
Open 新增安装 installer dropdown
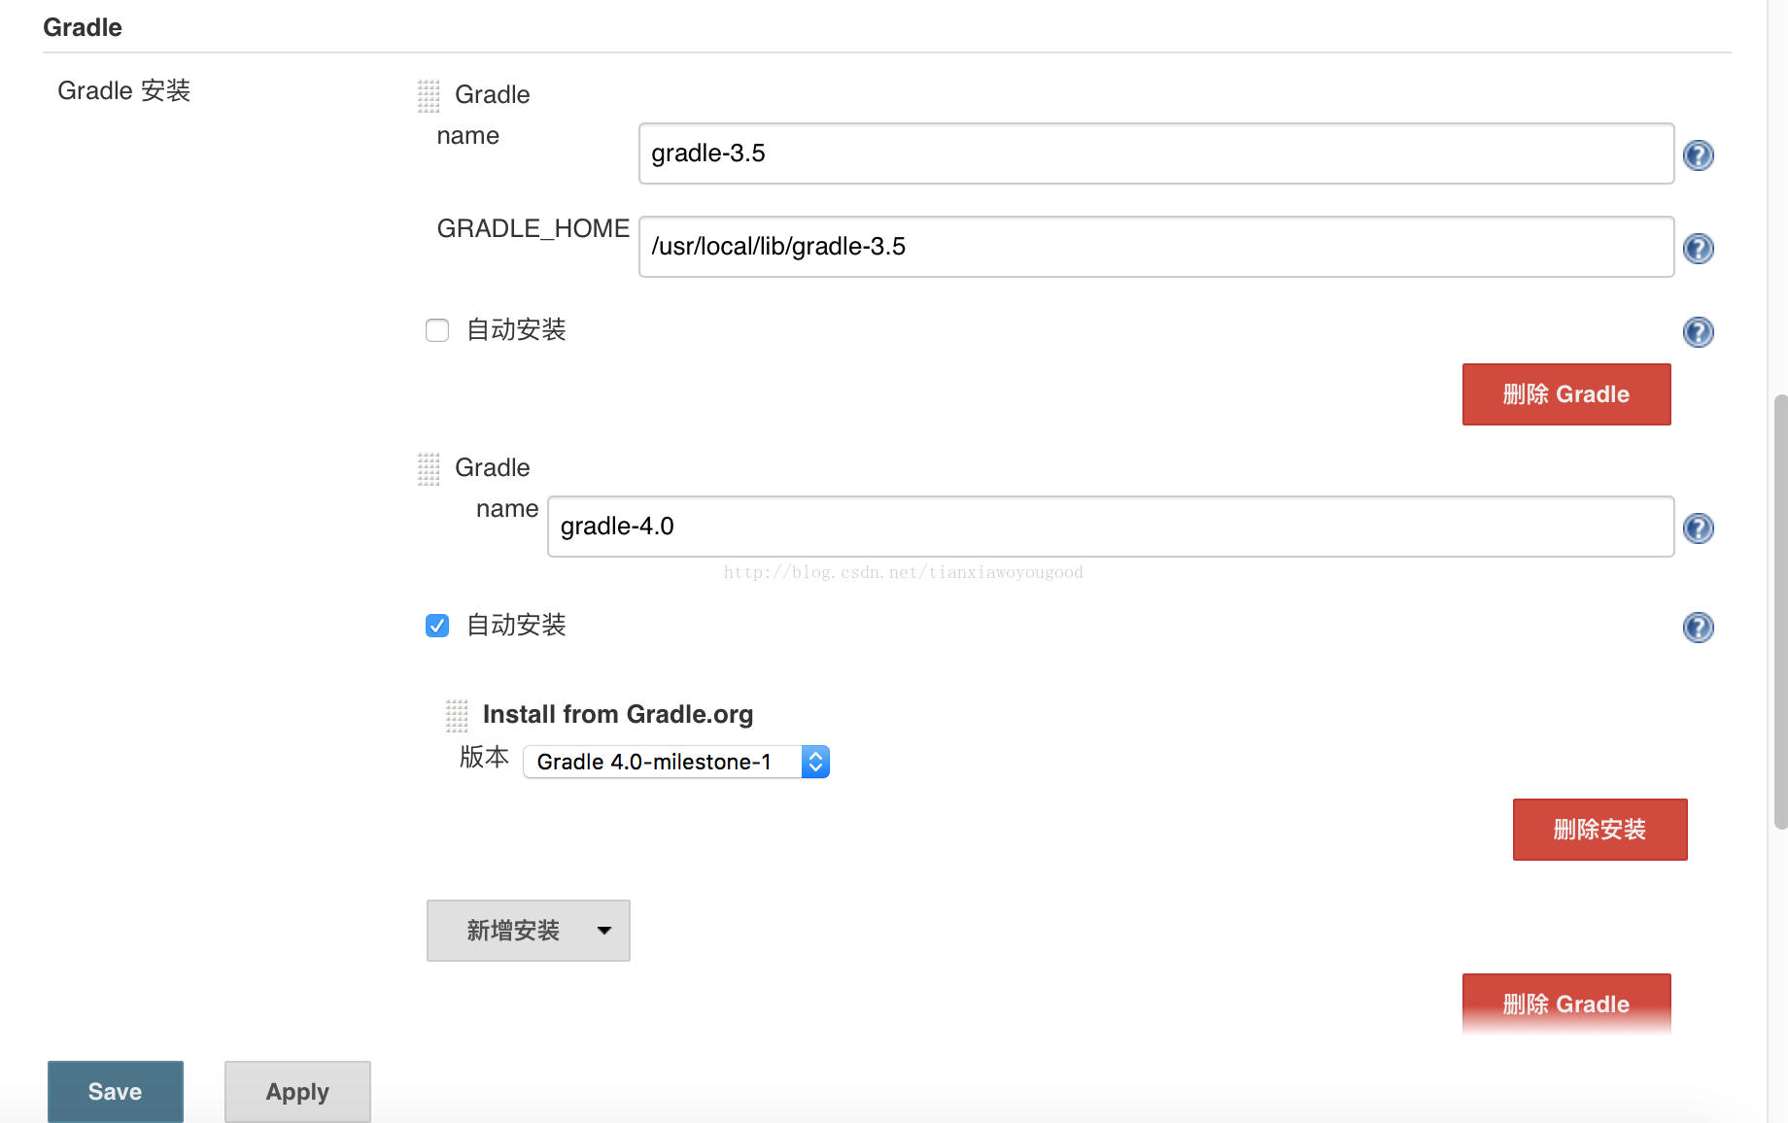tap(529, 931)
